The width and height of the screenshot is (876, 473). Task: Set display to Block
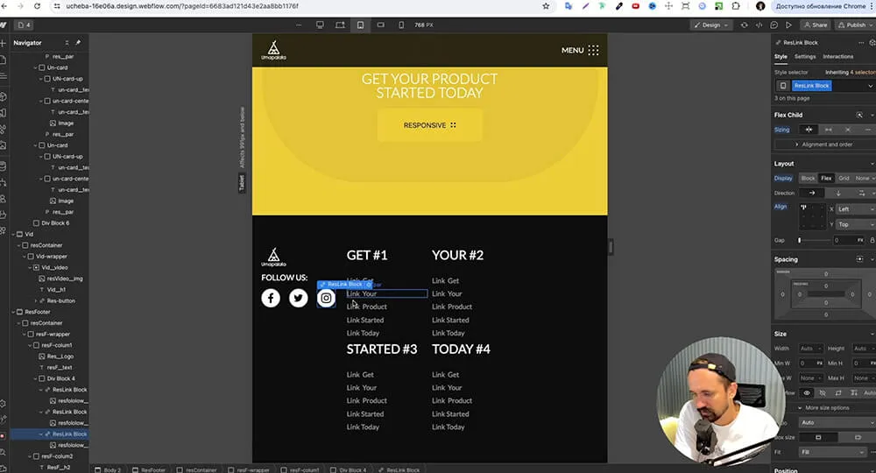click(x=808, y=178)
